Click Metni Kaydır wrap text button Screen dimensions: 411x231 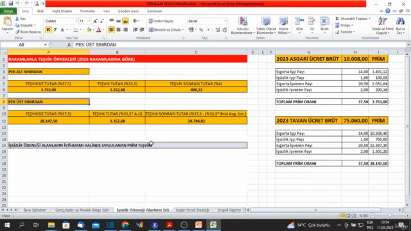(x=161, y=21)
